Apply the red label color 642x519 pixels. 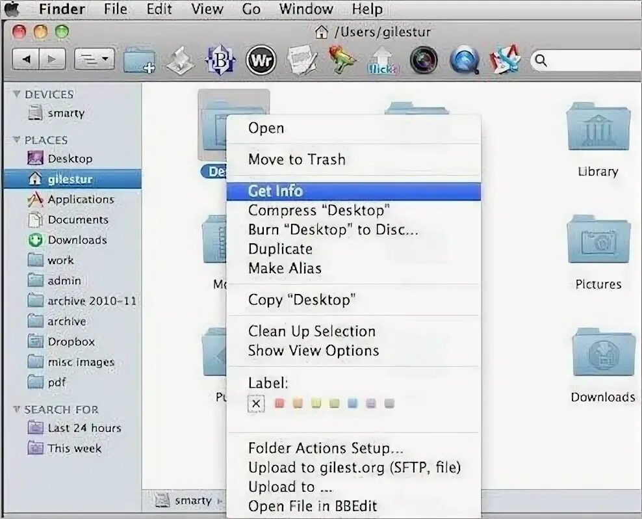(279, 403)
